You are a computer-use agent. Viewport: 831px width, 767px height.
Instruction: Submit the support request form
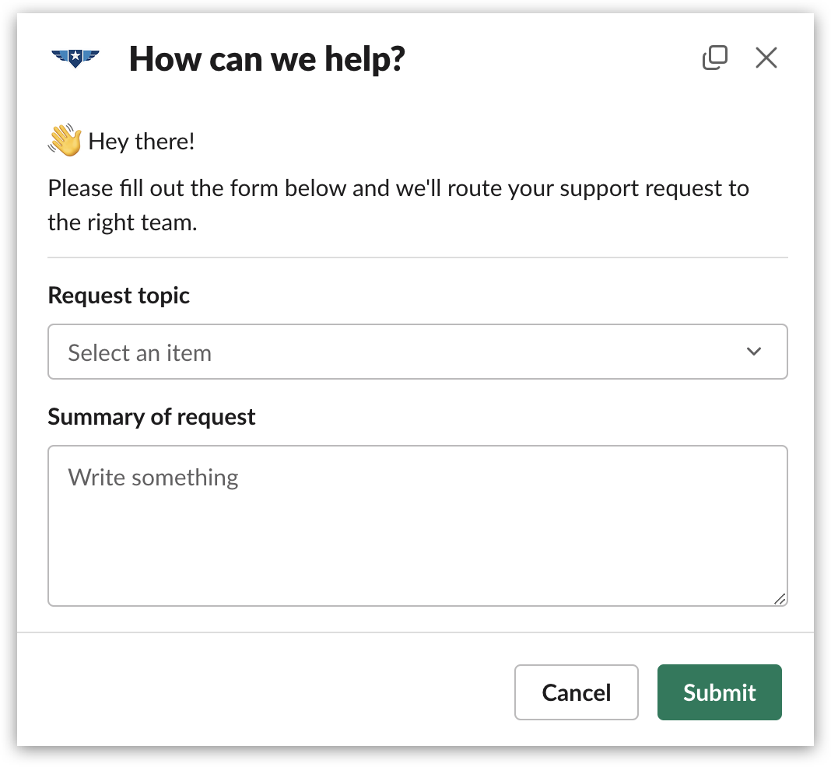point(719,692)
